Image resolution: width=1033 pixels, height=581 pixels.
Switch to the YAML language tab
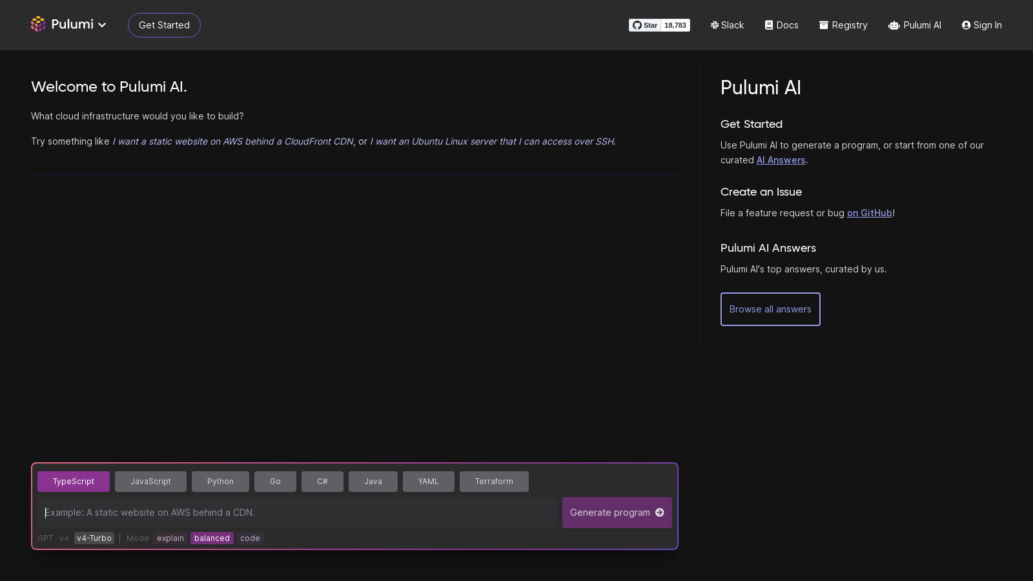click(x=428, y=482)
